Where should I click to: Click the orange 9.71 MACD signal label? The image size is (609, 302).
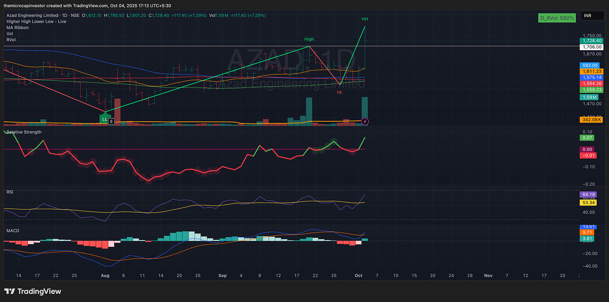click(x=587, y=232)
